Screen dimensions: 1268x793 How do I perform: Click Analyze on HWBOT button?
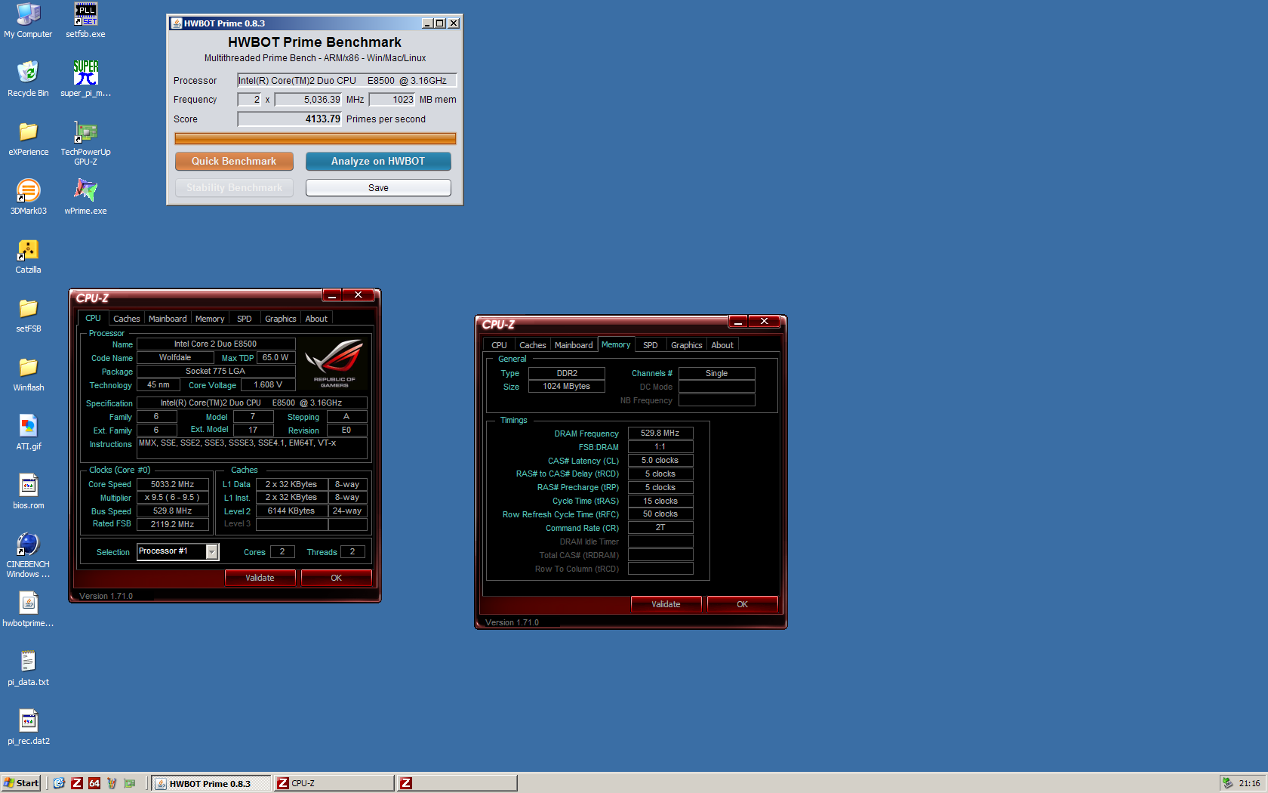click(378, 161)
